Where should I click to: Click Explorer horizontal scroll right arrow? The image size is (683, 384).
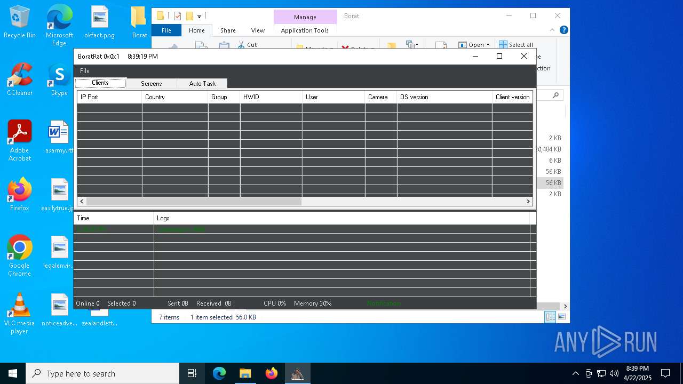[565, 306]
